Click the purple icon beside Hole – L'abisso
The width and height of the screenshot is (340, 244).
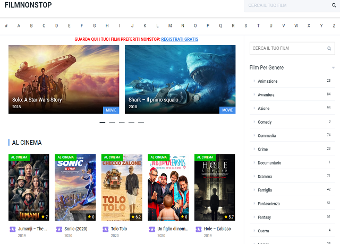tap(198, 229)
